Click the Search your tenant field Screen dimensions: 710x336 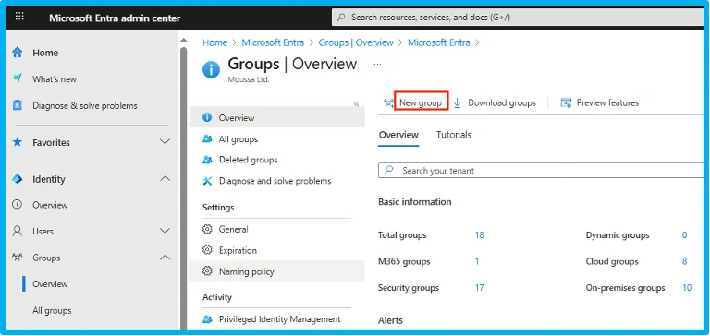[541, 171]
